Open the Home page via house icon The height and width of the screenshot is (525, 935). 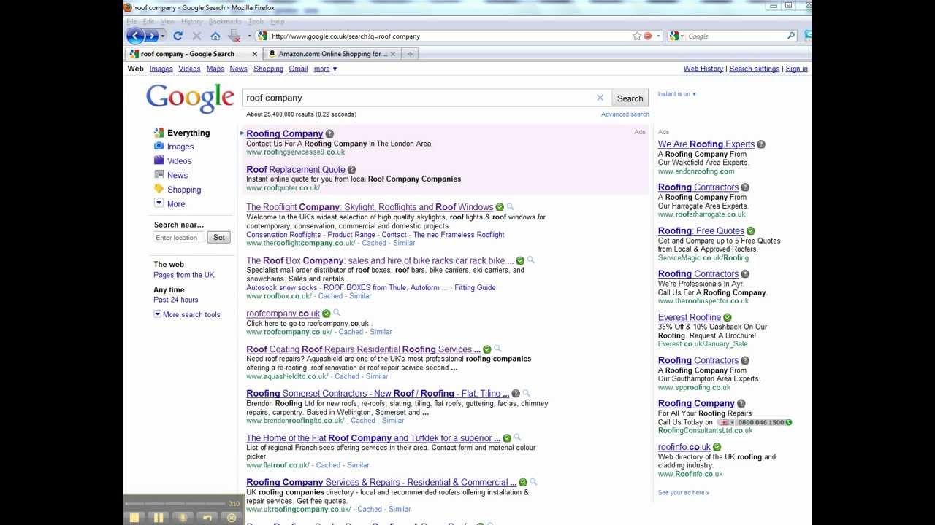[215, 36]
